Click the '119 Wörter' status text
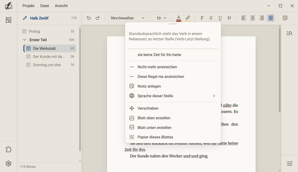Screen dimensions: 298x172 tap(28, 167)
